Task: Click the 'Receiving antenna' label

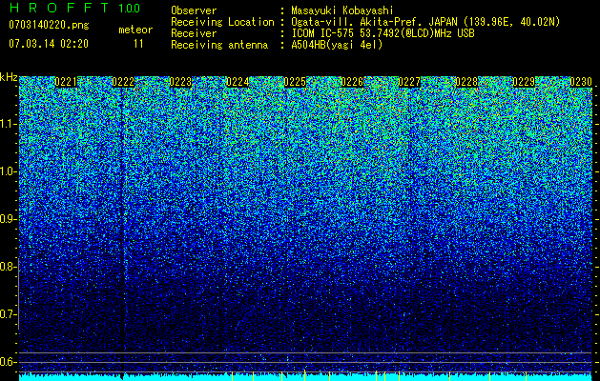Action: (x=219, y=45)
